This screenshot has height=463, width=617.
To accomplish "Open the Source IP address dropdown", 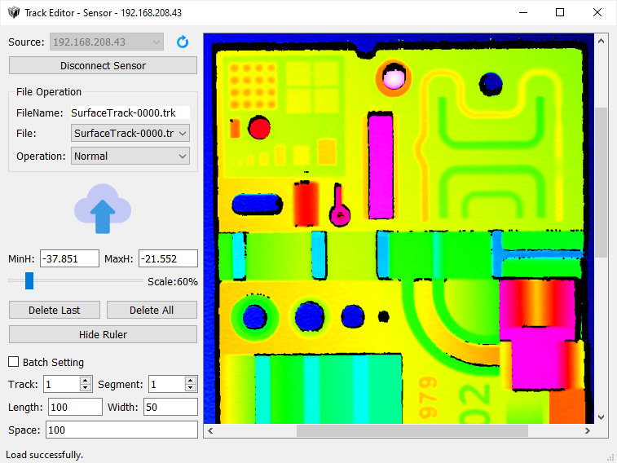I will [107, 42].
